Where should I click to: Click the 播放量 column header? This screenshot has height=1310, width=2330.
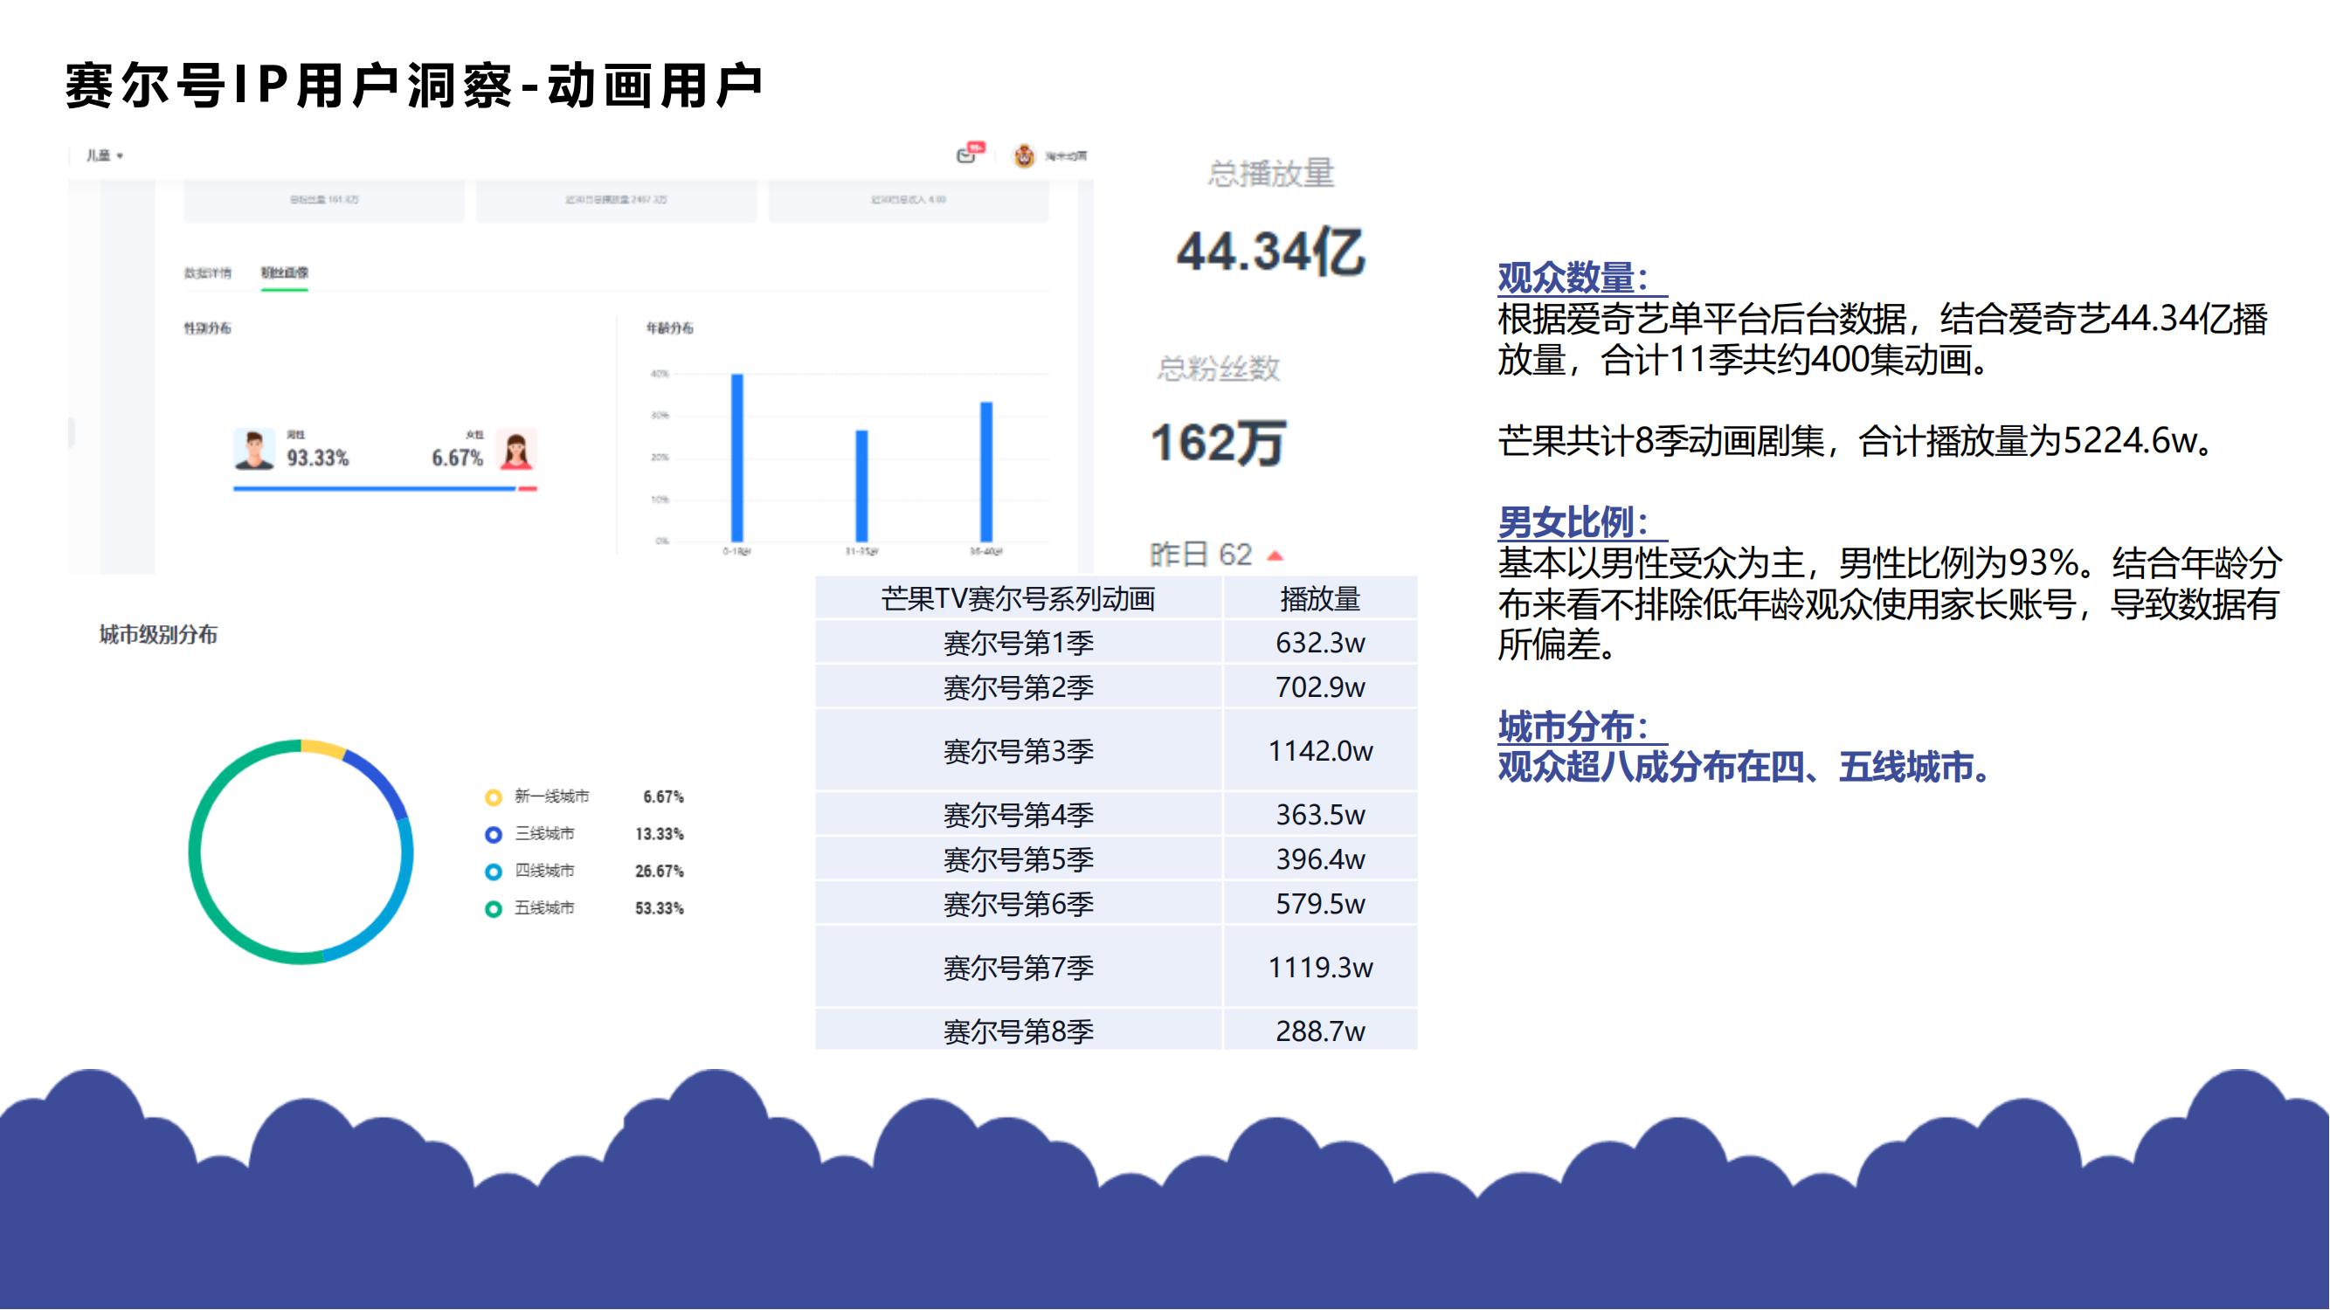(1320, 598)
